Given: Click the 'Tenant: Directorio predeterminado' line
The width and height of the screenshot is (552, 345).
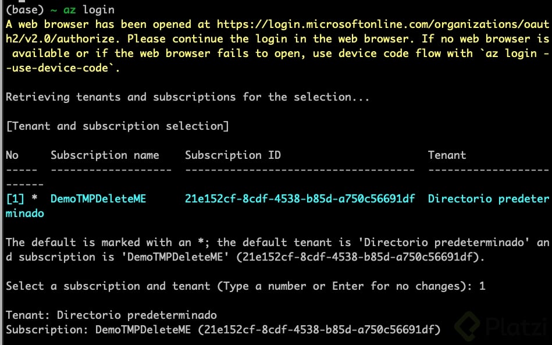Looking at the screenshot, I should tap(111, 315).
